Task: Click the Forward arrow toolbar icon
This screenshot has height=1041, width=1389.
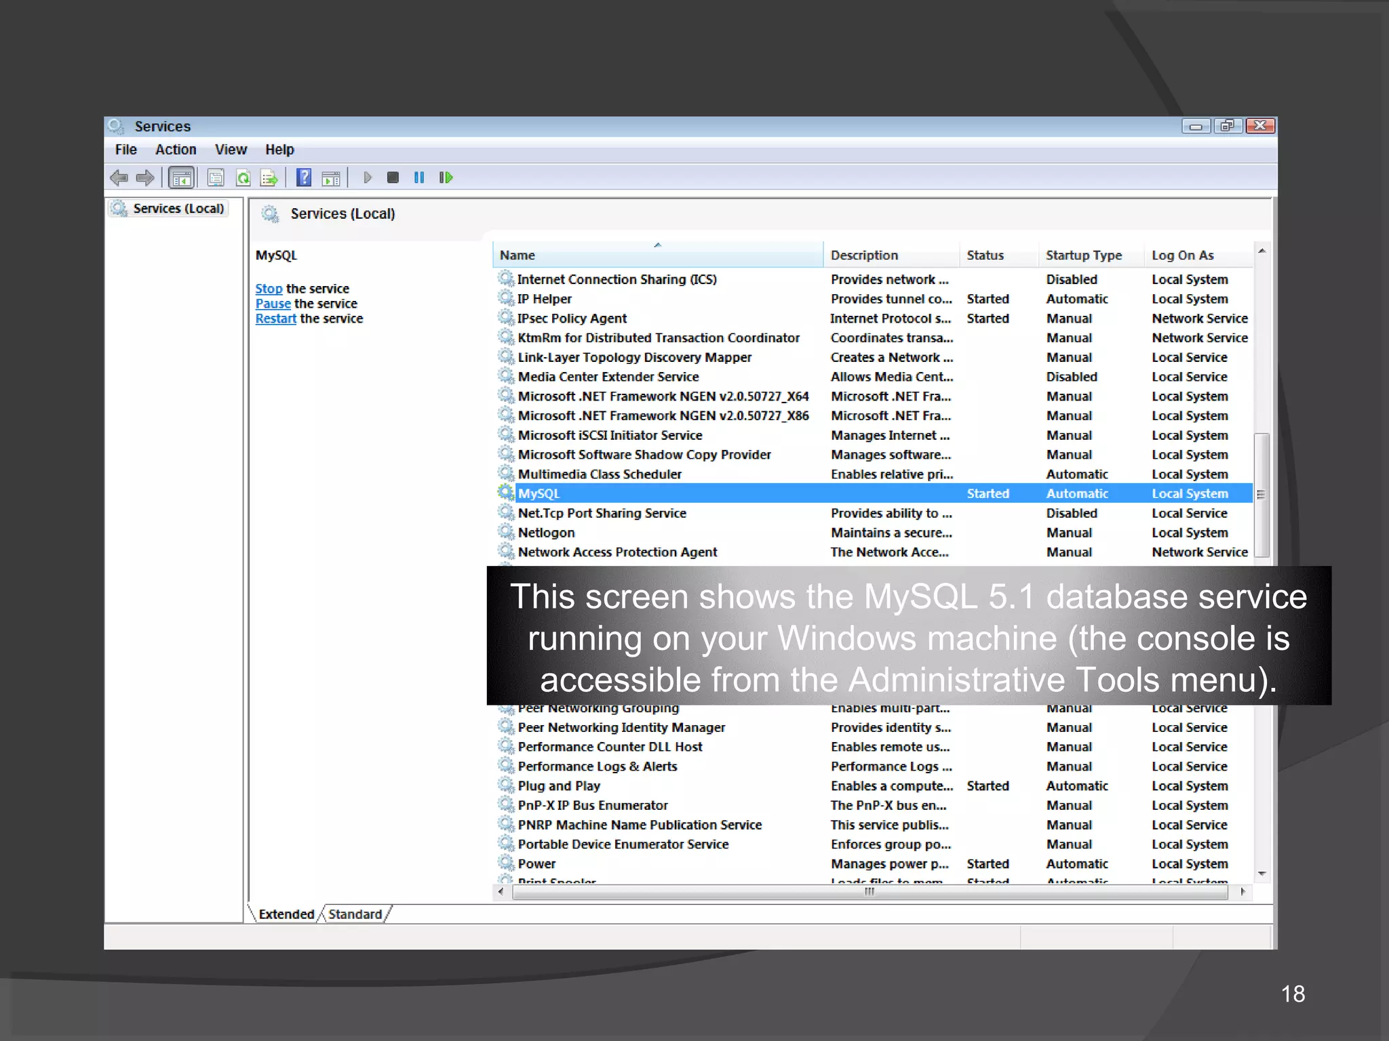Action: (144, 178)
